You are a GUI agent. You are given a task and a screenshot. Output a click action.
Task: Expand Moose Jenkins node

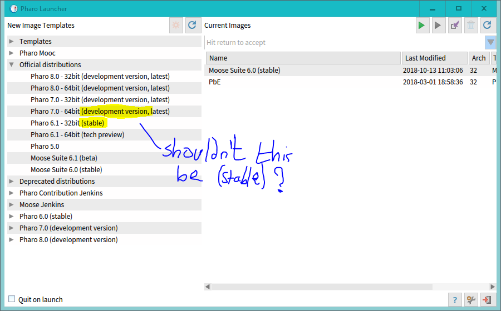tap(11, 204)
